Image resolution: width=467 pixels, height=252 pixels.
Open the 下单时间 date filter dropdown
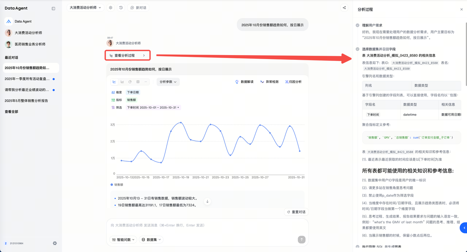pos(153,108)
